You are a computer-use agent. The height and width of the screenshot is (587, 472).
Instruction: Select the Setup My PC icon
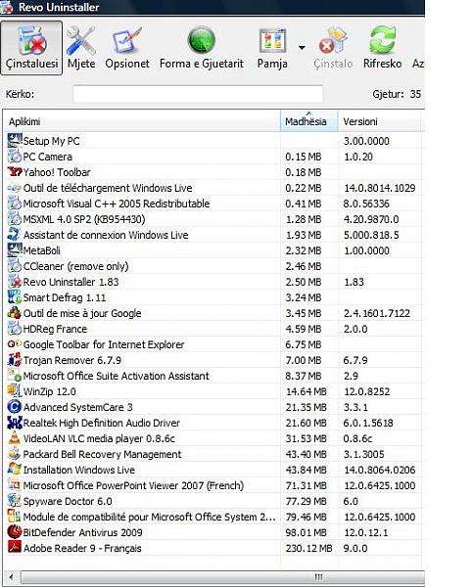coord(15,141)
